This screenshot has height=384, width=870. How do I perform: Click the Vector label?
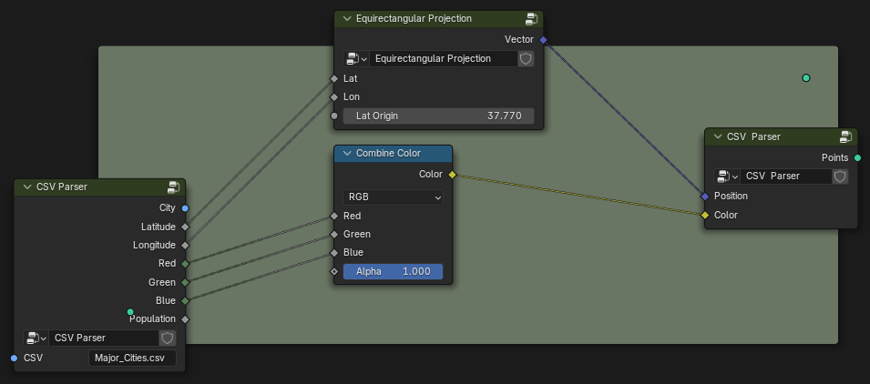(519, 39)
